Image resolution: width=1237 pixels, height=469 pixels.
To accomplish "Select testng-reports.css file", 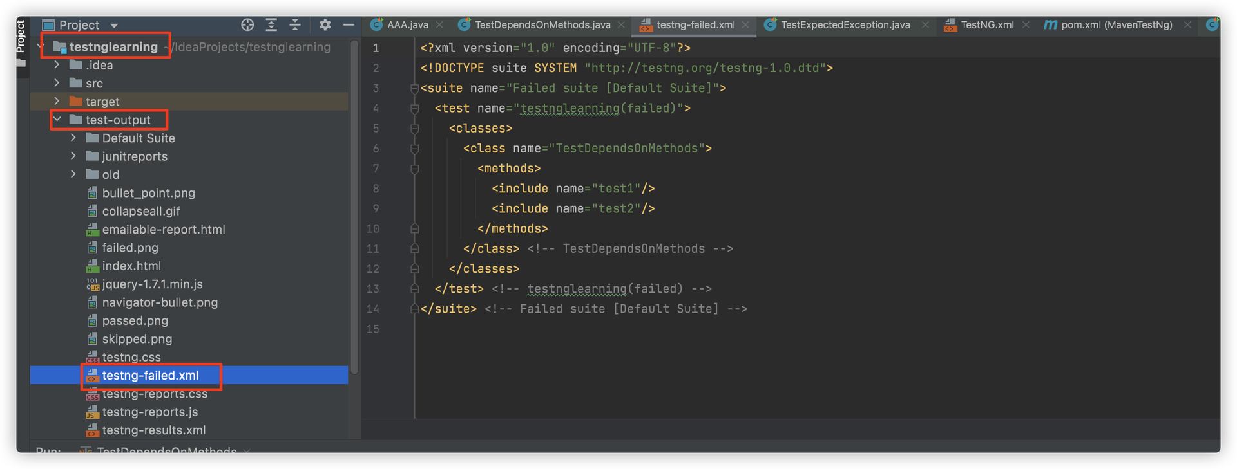I will pos(155,393).
